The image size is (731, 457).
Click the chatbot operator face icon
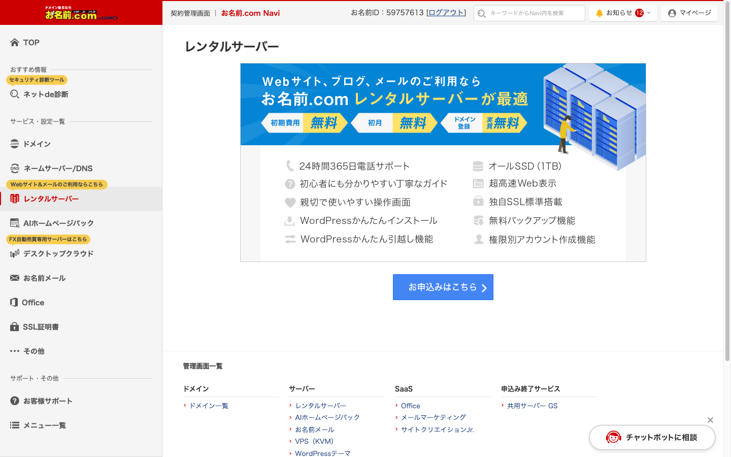[x=613, y=437]
